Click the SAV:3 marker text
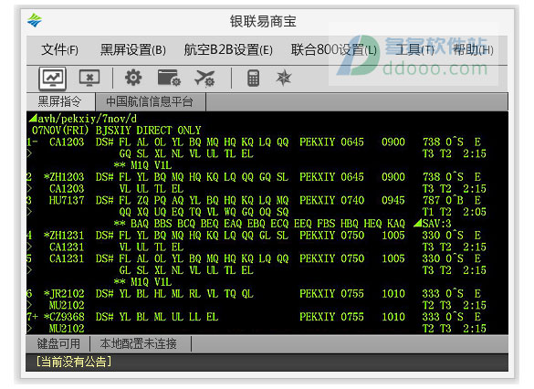This screenshot has height=389, width=534. tap(436, 224)
